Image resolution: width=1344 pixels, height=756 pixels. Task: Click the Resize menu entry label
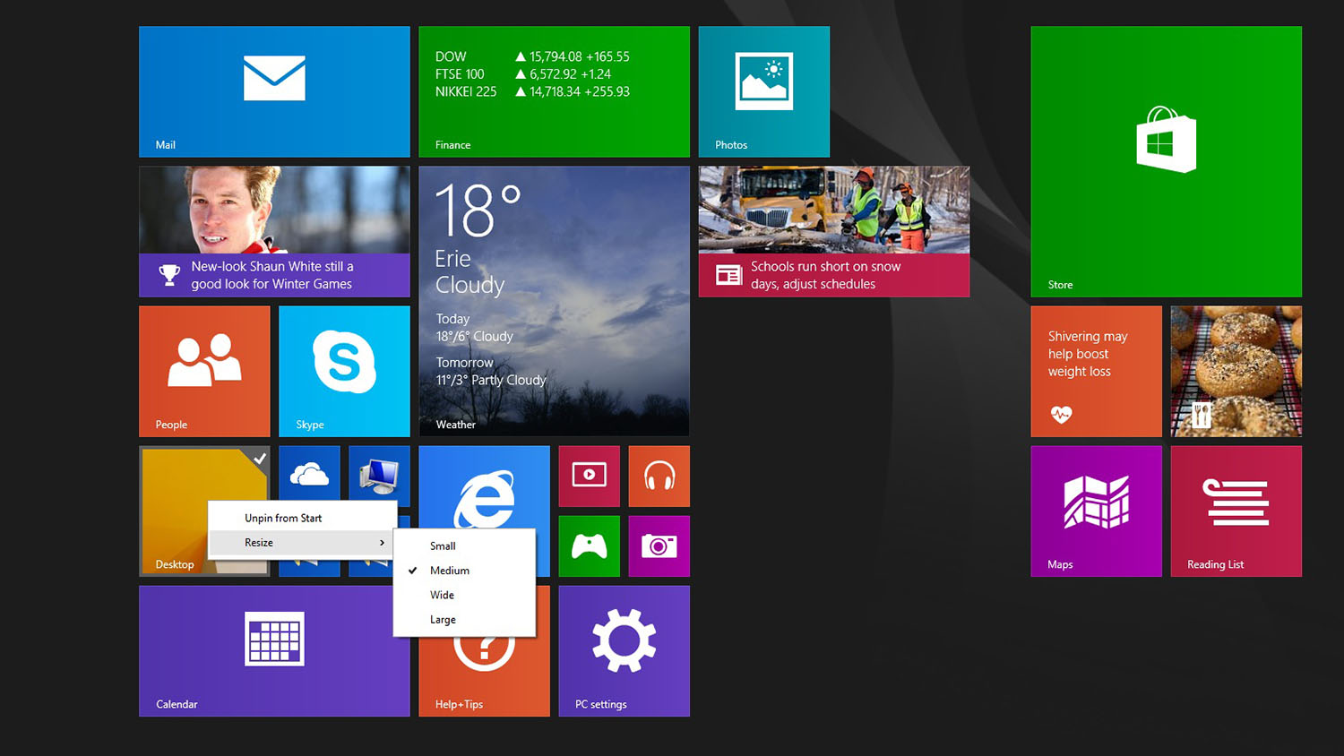coord(259,543)
